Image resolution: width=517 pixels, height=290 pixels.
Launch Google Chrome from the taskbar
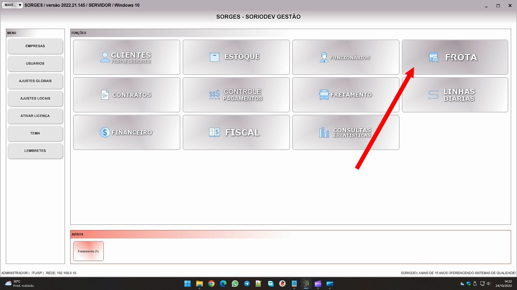[x=211, y=284]
